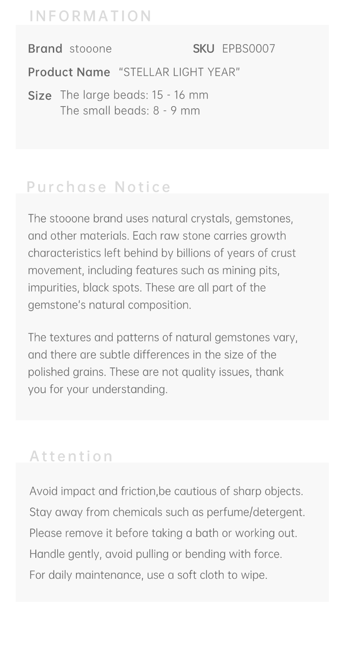The height and width of the screenshot is (646, 345).
Task: Click the INFORMATION section heading
Action: pyautogui.click(x=90, y=16)
